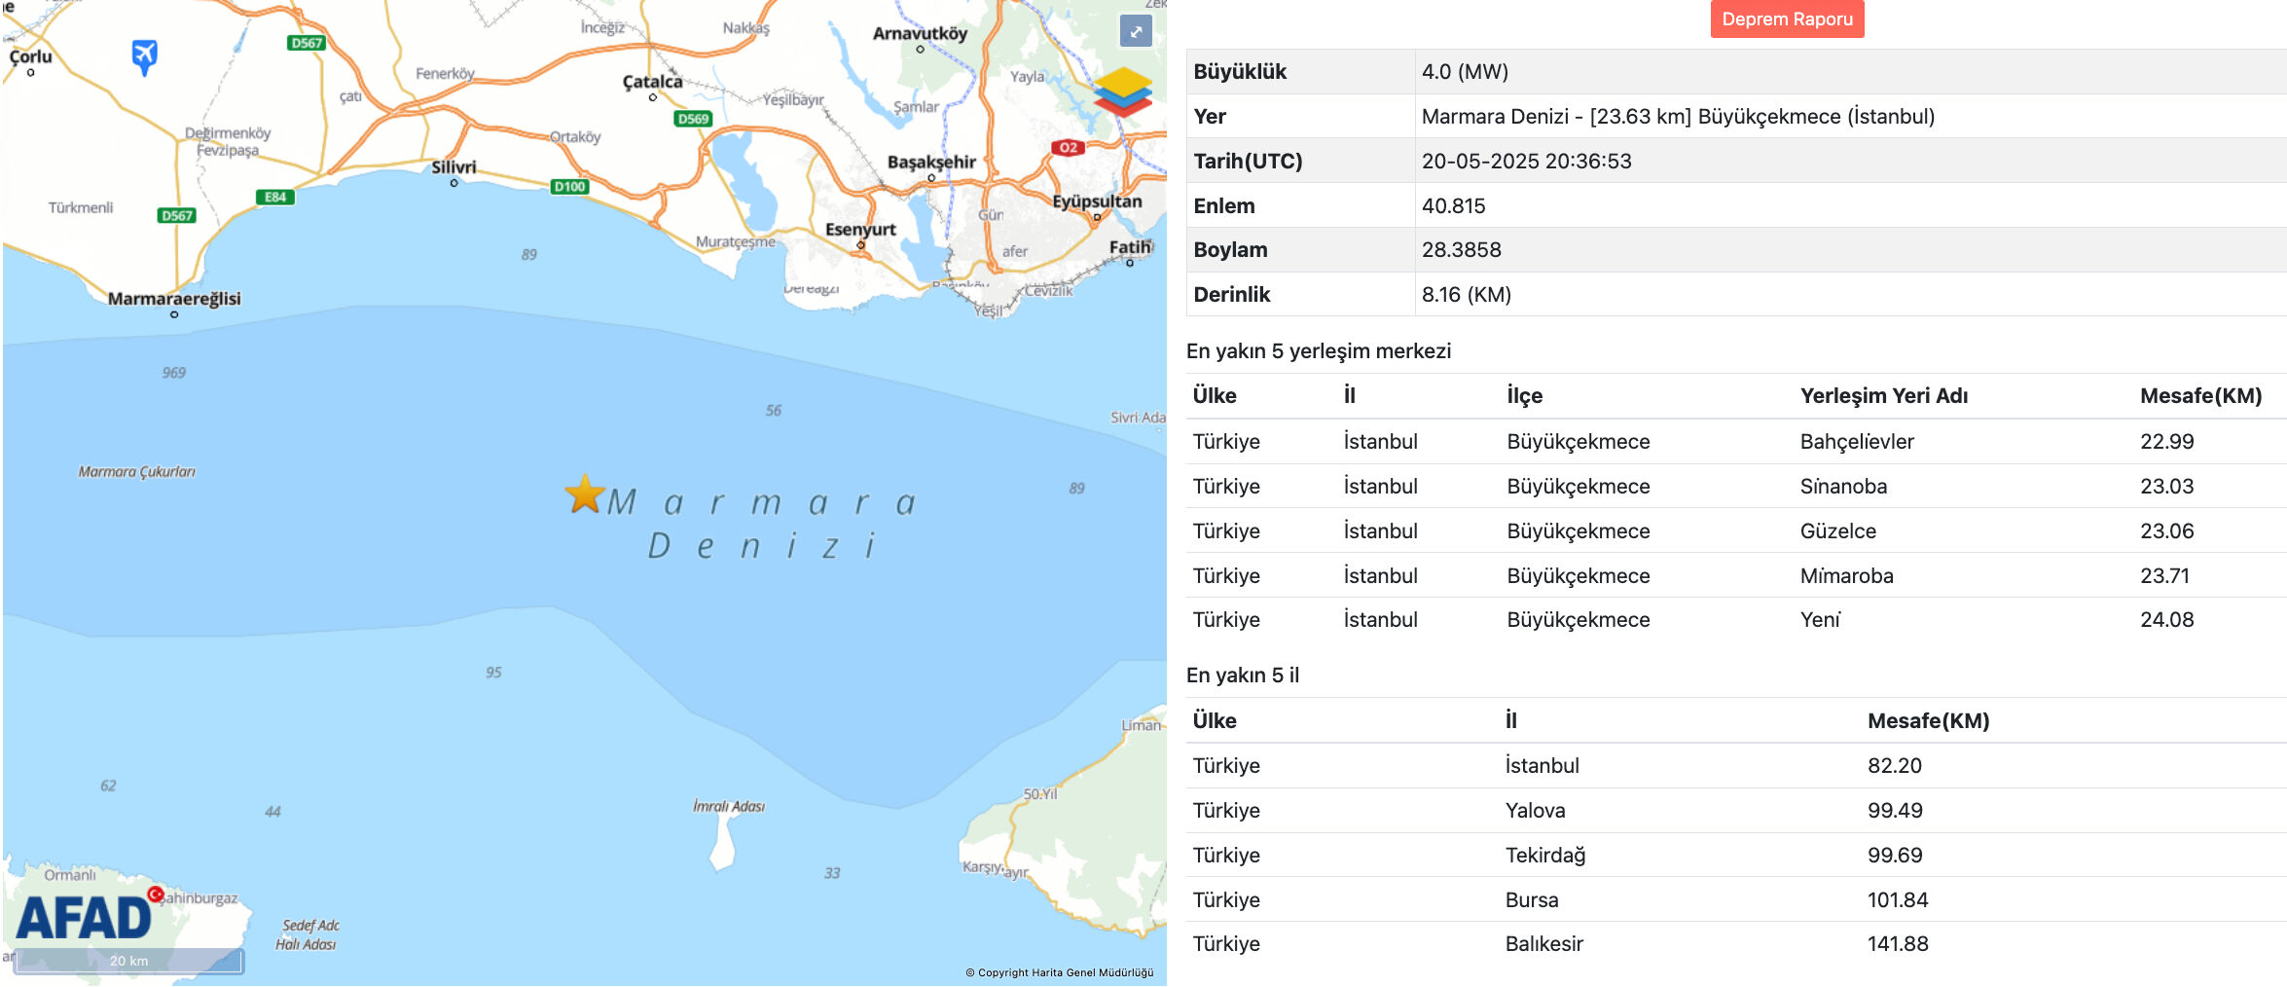Click the D569 road shield near Çatalca

693,119
